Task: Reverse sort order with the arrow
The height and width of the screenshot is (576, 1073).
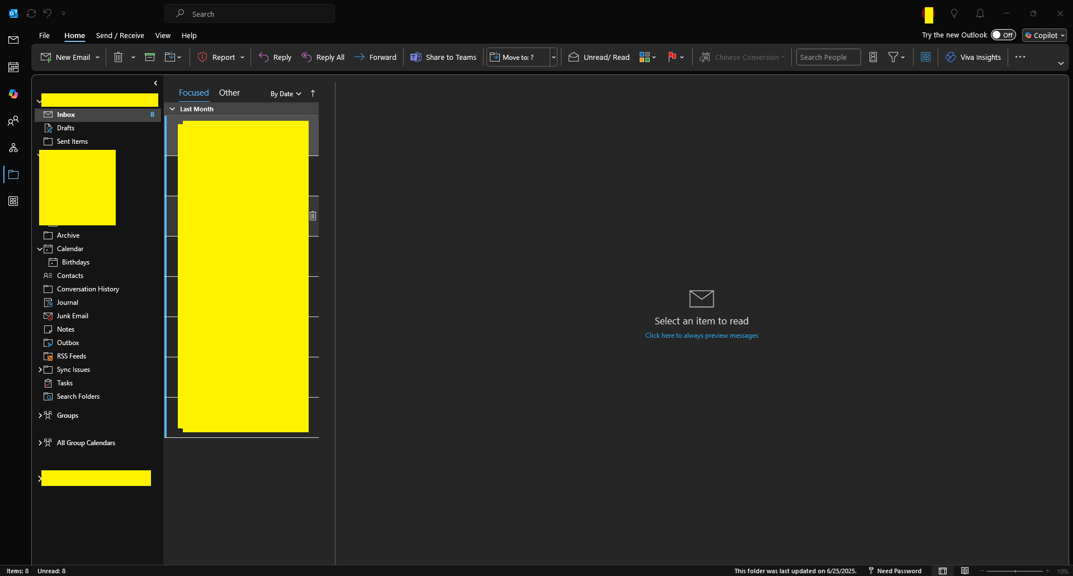Action: click(313, 93)
